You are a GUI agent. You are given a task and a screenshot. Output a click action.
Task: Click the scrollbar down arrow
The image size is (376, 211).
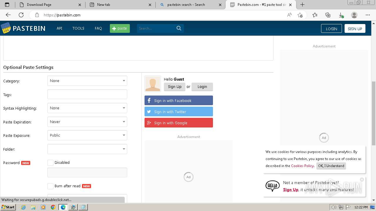[374, 200]
